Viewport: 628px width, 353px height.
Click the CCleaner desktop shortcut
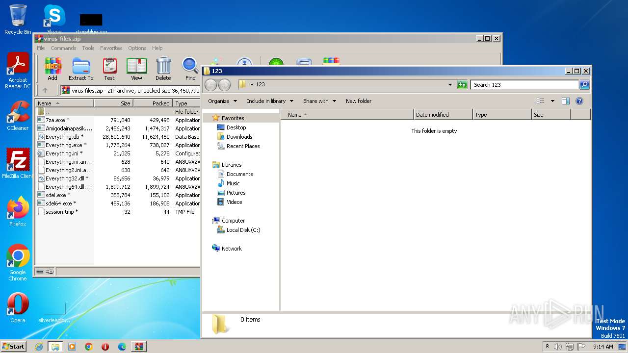click(x=18, y=116)
